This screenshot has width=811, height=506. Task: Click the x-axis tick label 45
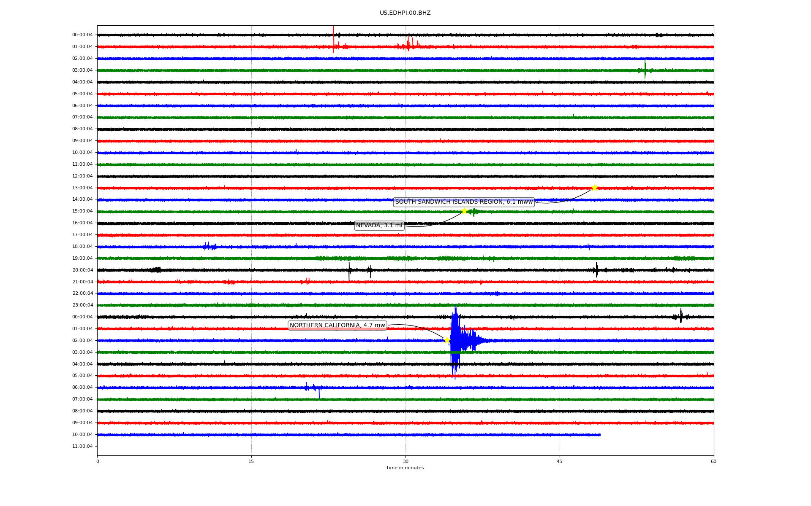pos(560,461)
